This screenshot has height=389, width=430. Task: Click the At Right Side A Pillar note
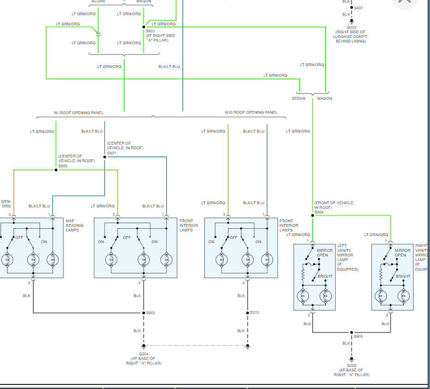coord(160,38)
